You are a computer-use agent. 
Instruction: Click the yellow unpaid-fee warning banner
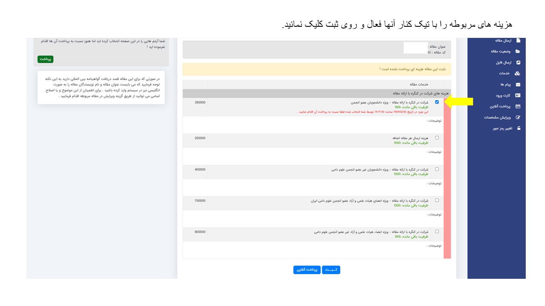[316, 69]
